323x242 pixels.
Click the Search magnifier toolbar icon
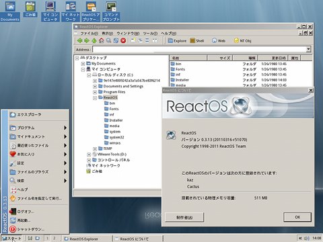click(x=108, y=40)
